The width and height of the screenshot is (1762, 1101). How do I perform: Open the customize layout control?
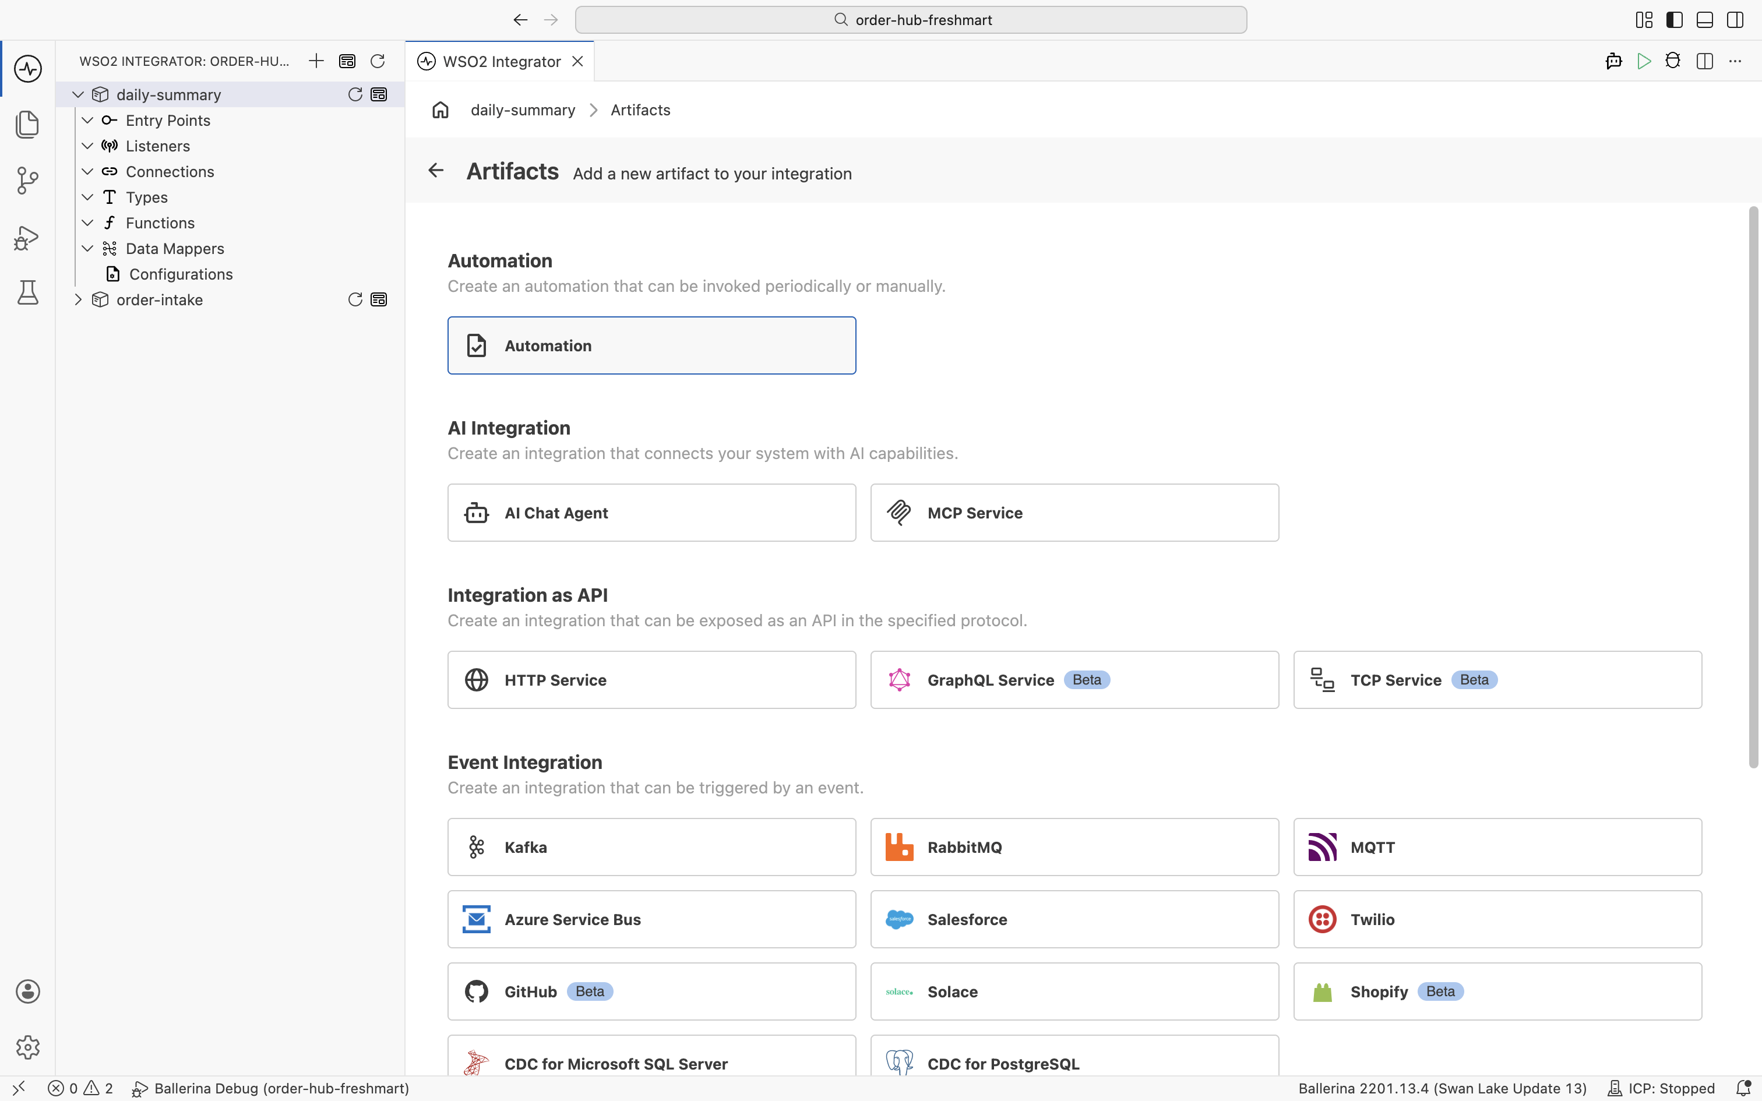tap(1644, 20)
